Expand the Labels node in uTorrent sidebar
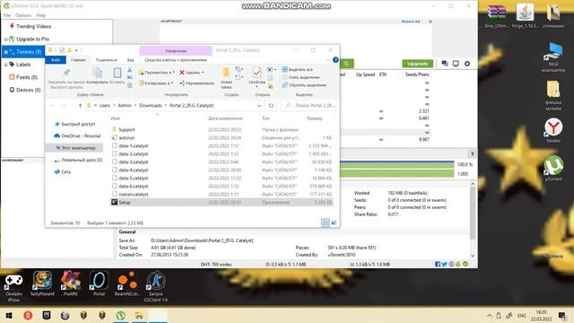The width and height of the screenshot is (574, 323). (x=6, y=65)
